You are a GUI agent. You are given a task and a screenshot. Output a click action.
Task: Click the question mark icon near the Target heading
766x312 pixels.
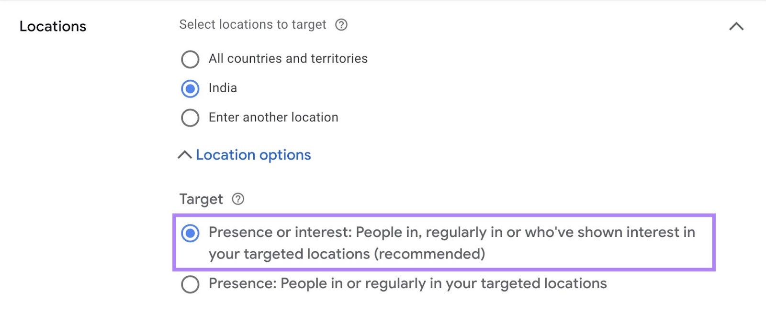coord(238,199)
